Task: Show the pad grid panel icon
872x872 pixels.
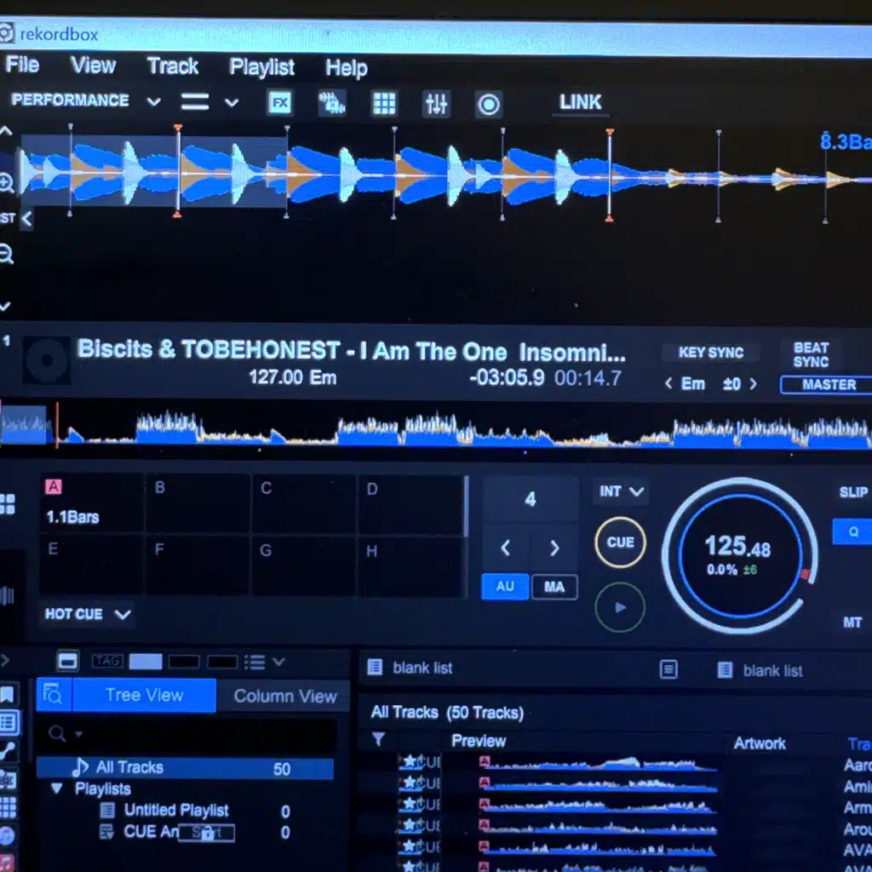Action: pos(384,103)
